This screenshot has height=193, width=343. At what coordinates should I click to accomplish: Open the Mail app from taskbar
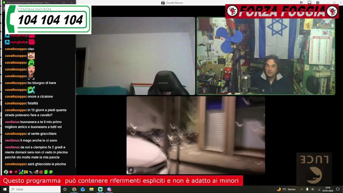[83, 189]
